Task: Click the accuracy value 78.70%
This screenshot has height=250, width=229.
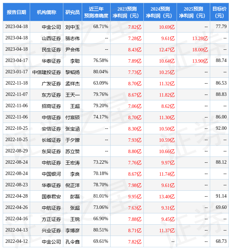Action: click(101, 185)
